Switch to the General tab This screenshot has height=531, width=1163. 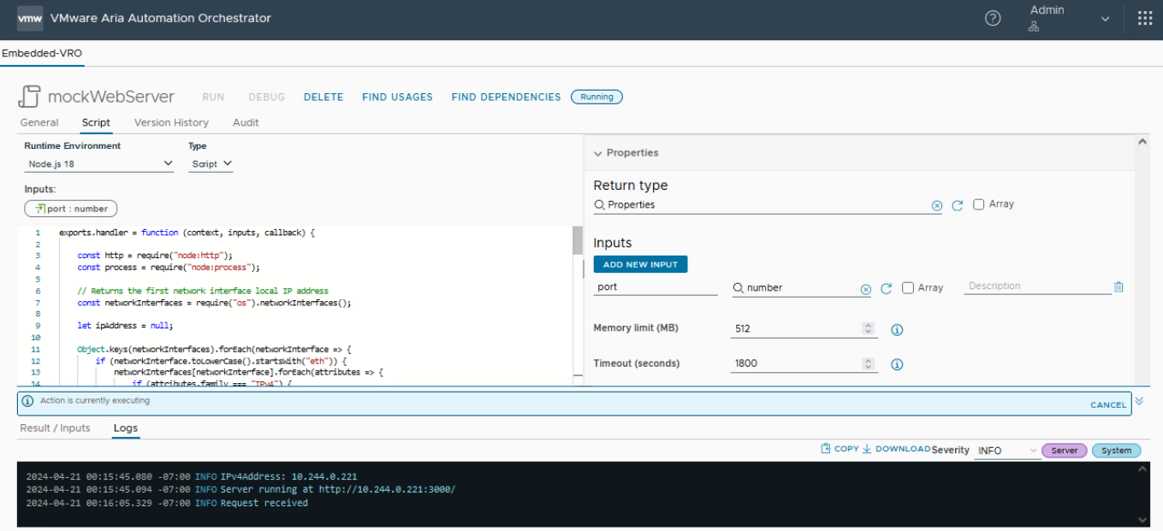39,122
